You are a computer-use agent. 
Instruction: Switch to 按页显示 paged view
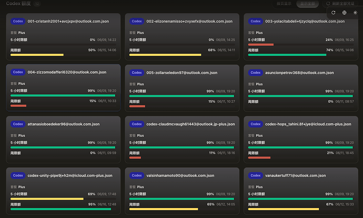pyautogui.click(x=284, y=4)
